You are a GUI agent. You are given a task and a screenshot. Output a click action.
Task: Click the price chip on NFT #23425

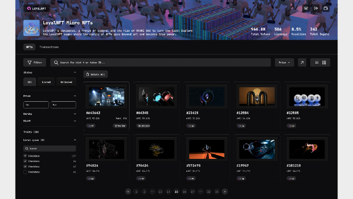191,126
